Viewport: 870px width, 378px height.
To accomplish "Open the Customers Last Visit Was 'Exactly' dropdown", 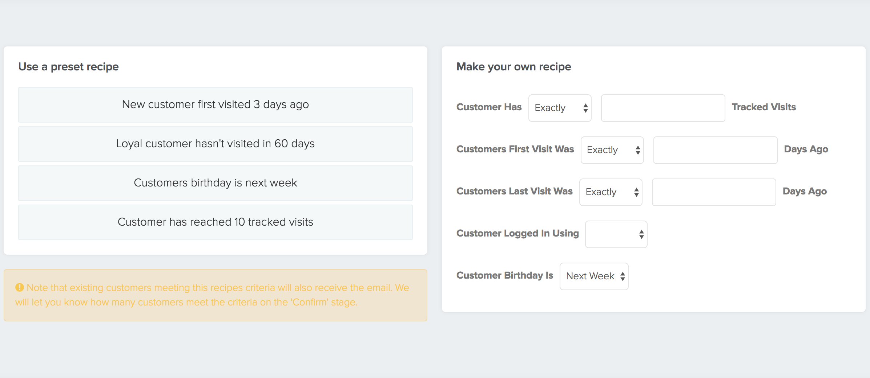I will tap(611, 192).
